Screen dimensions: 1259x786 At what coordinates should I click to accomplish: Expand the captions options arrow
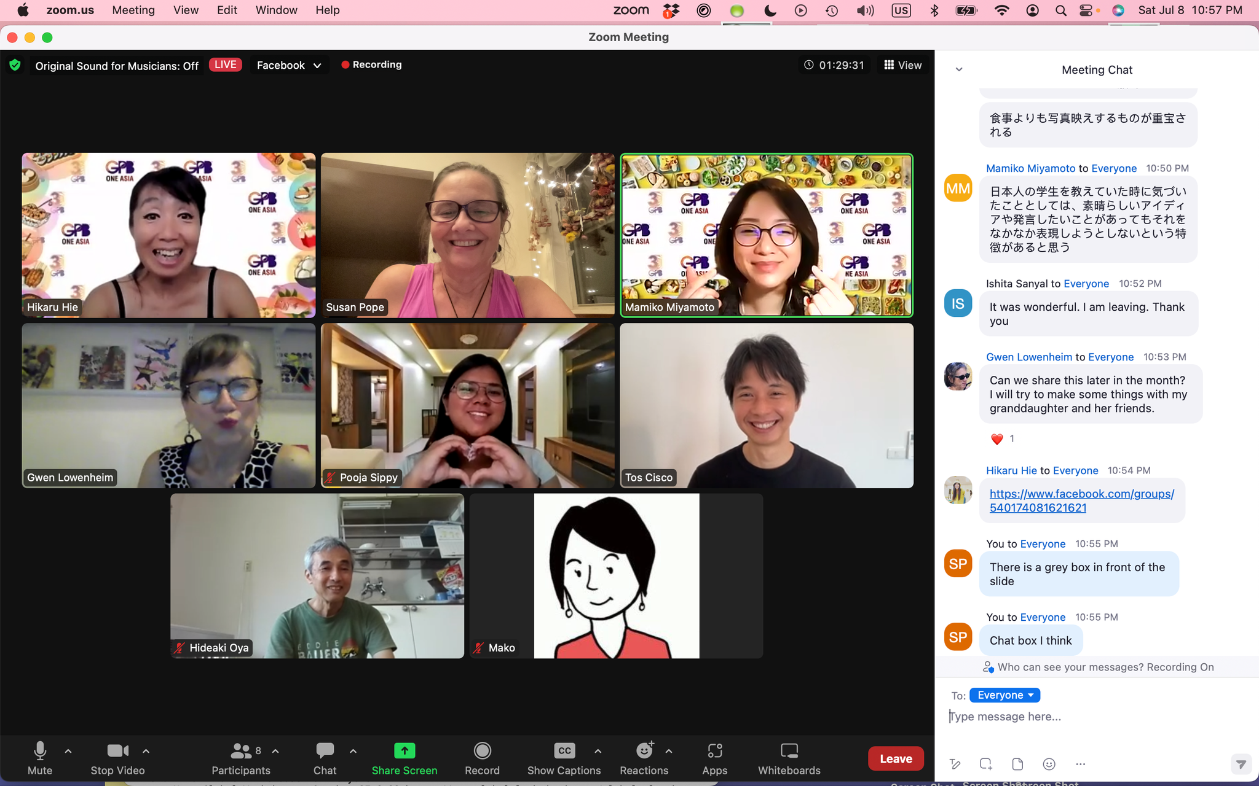tap(598, 751)
